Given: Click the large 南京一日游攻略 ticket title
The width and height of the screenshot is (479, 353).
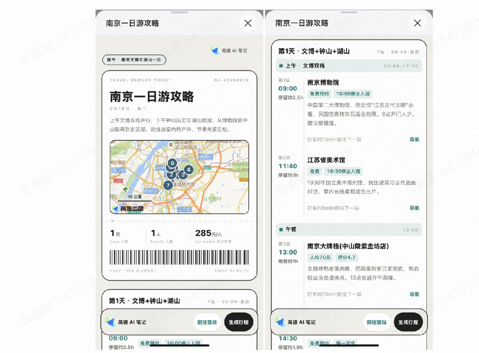Looking at the screenshot, I should point(152,97).
